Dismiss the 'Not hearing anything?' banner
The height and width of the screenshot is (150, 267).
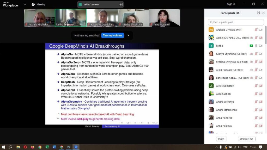pos(128,35)
